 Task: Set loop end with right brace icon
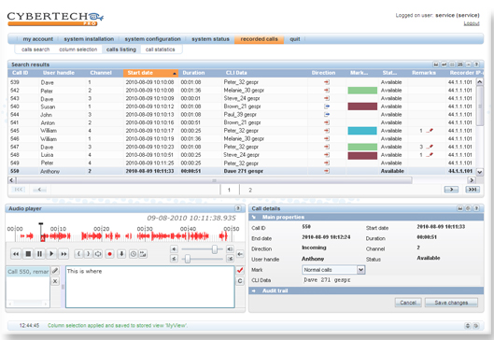(88, 254)
